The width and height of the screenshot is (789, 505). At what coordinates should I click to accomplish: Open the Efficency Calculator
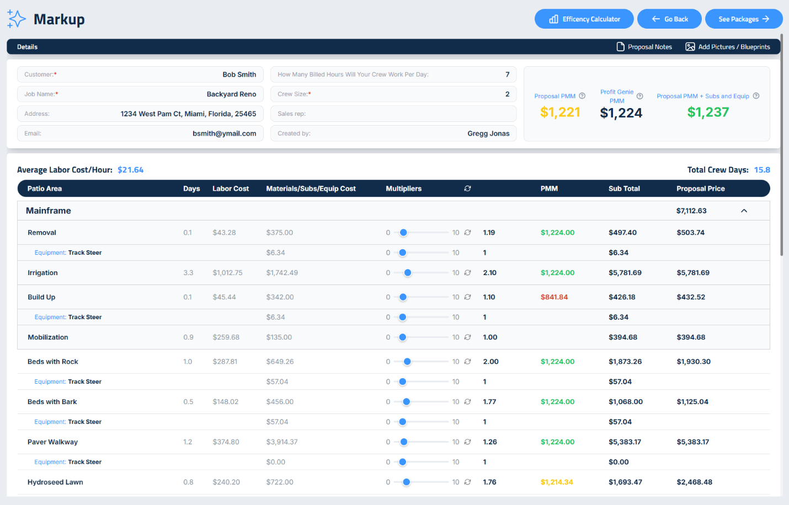point(584,19)
